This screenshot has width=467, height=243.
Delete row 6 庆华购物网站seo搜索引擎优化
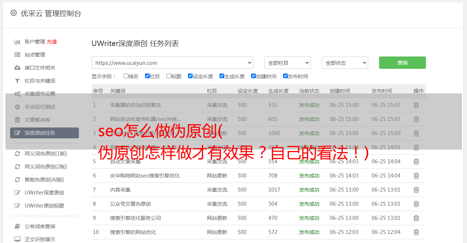click(x=416, y=176)
